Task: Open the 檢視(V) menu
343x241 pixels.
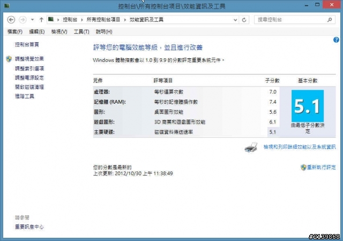Action: click(x=59, y=32)
